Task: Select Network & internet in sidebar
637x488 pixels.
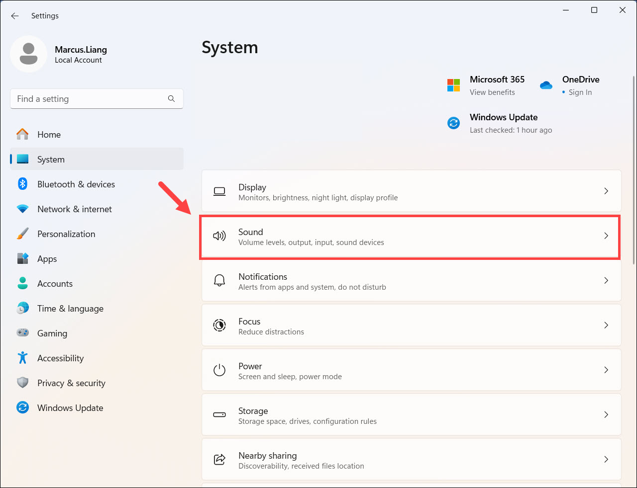Action: point(75,209)
